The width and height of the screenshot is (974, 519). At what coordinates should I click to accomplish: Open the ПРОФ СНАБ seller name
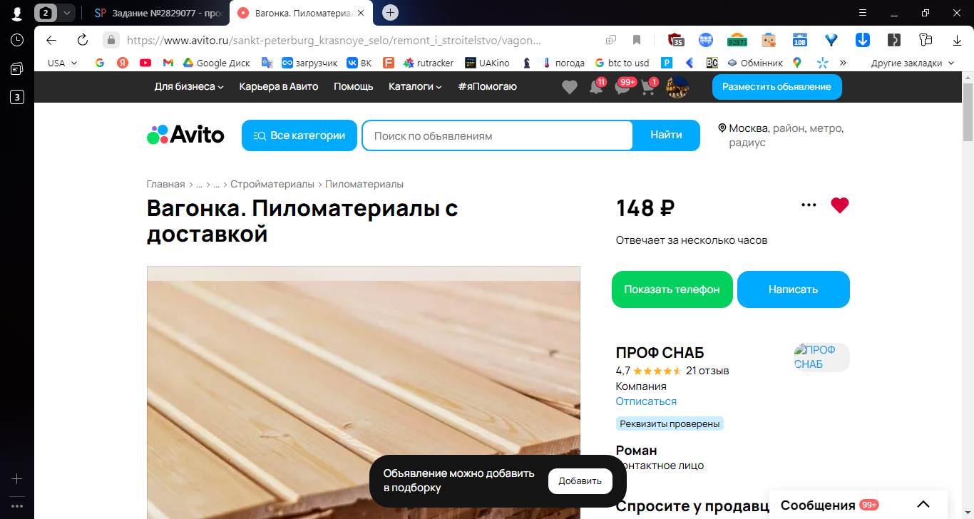tap(660, 353)
